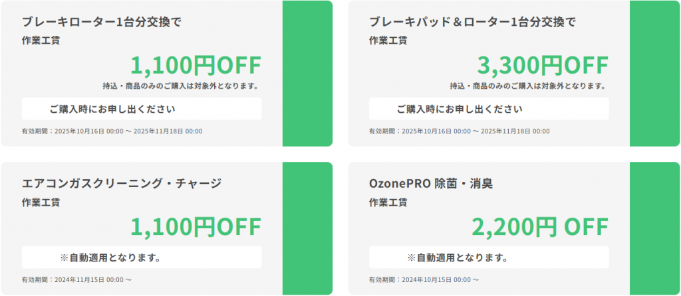Click green strip of OzonePRO coupon
This screenshot has width=681, height=296.
654,228
